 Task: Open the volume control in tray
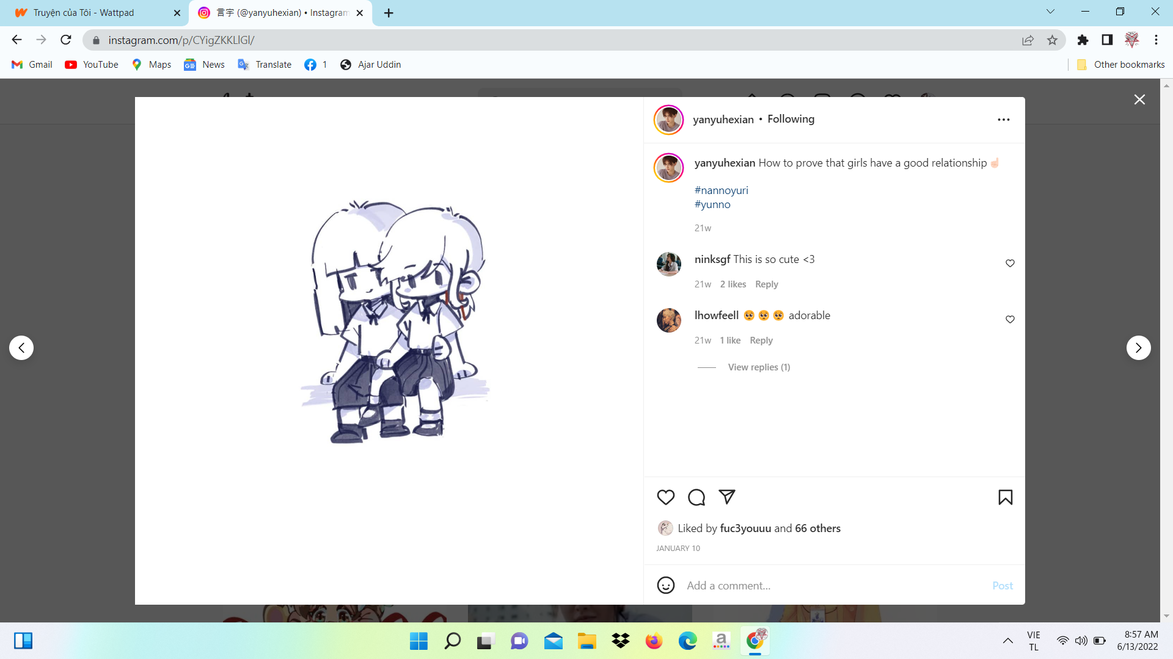click(1081, 641)
